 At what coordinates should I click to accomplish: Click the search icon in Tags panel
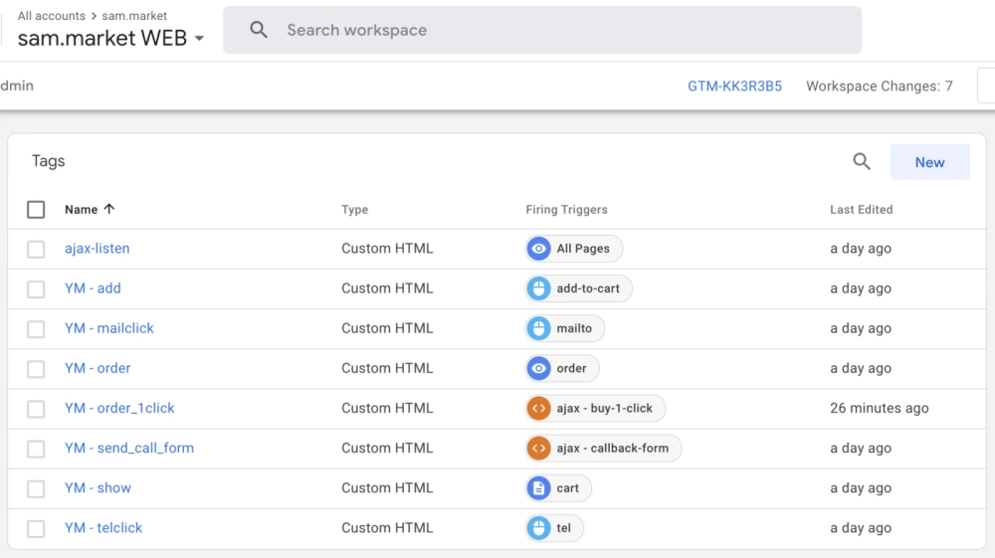click(862, 162)
